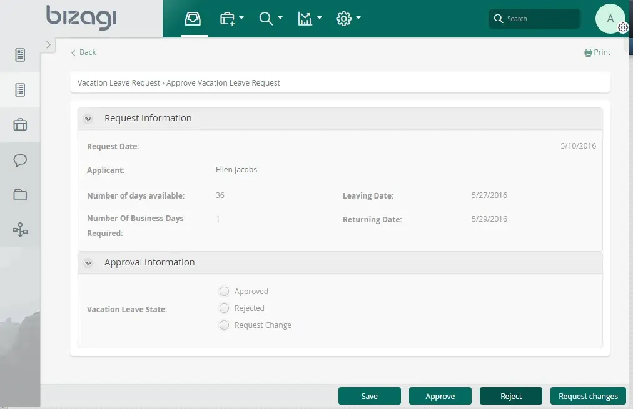The image size is (633, 409).
Task: Click Request Information section header title
Action: pos(148,118)
